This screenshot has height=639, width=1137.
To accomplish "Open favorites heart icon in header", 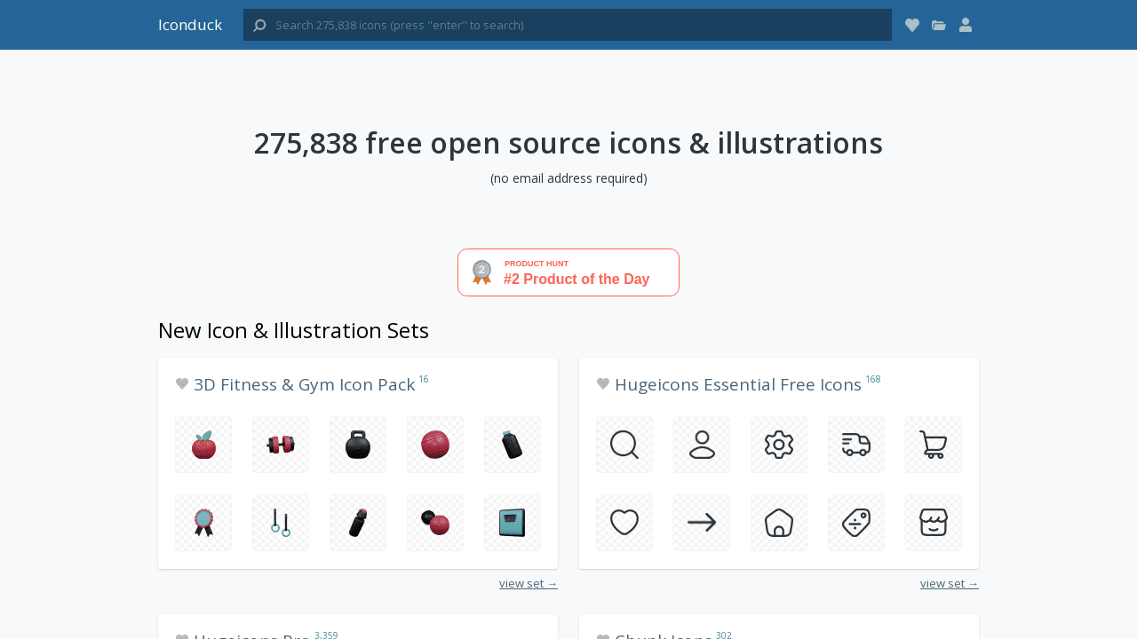I will 912,25.
